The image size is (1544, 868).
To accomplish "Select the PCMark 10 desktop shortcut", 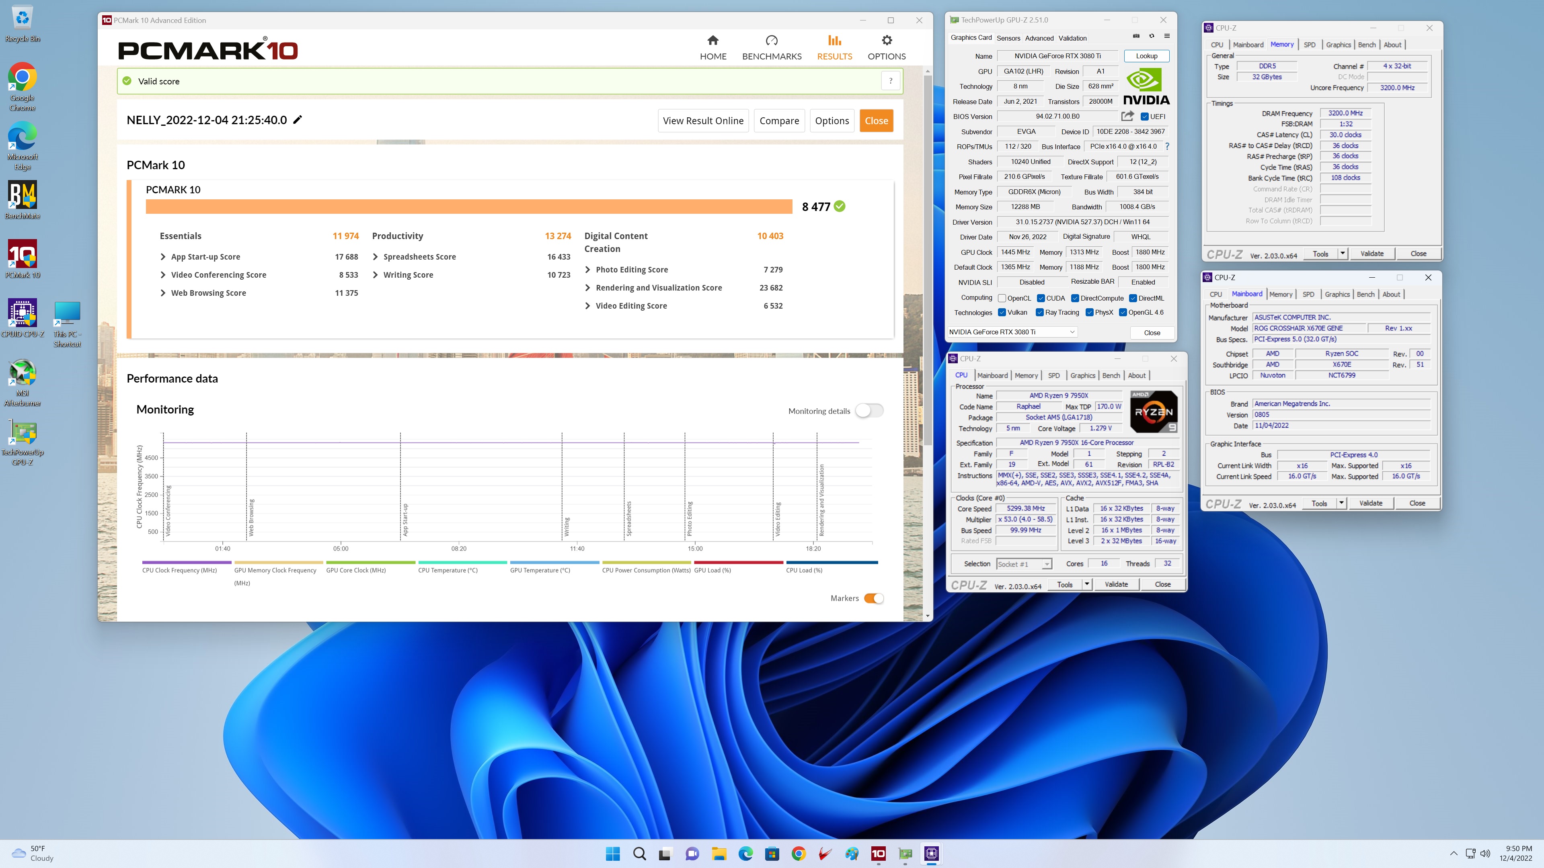I will coord(22,259).
